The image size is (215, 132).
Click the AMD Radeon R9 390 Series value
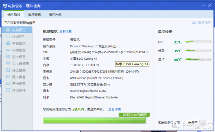pos(96,78)
